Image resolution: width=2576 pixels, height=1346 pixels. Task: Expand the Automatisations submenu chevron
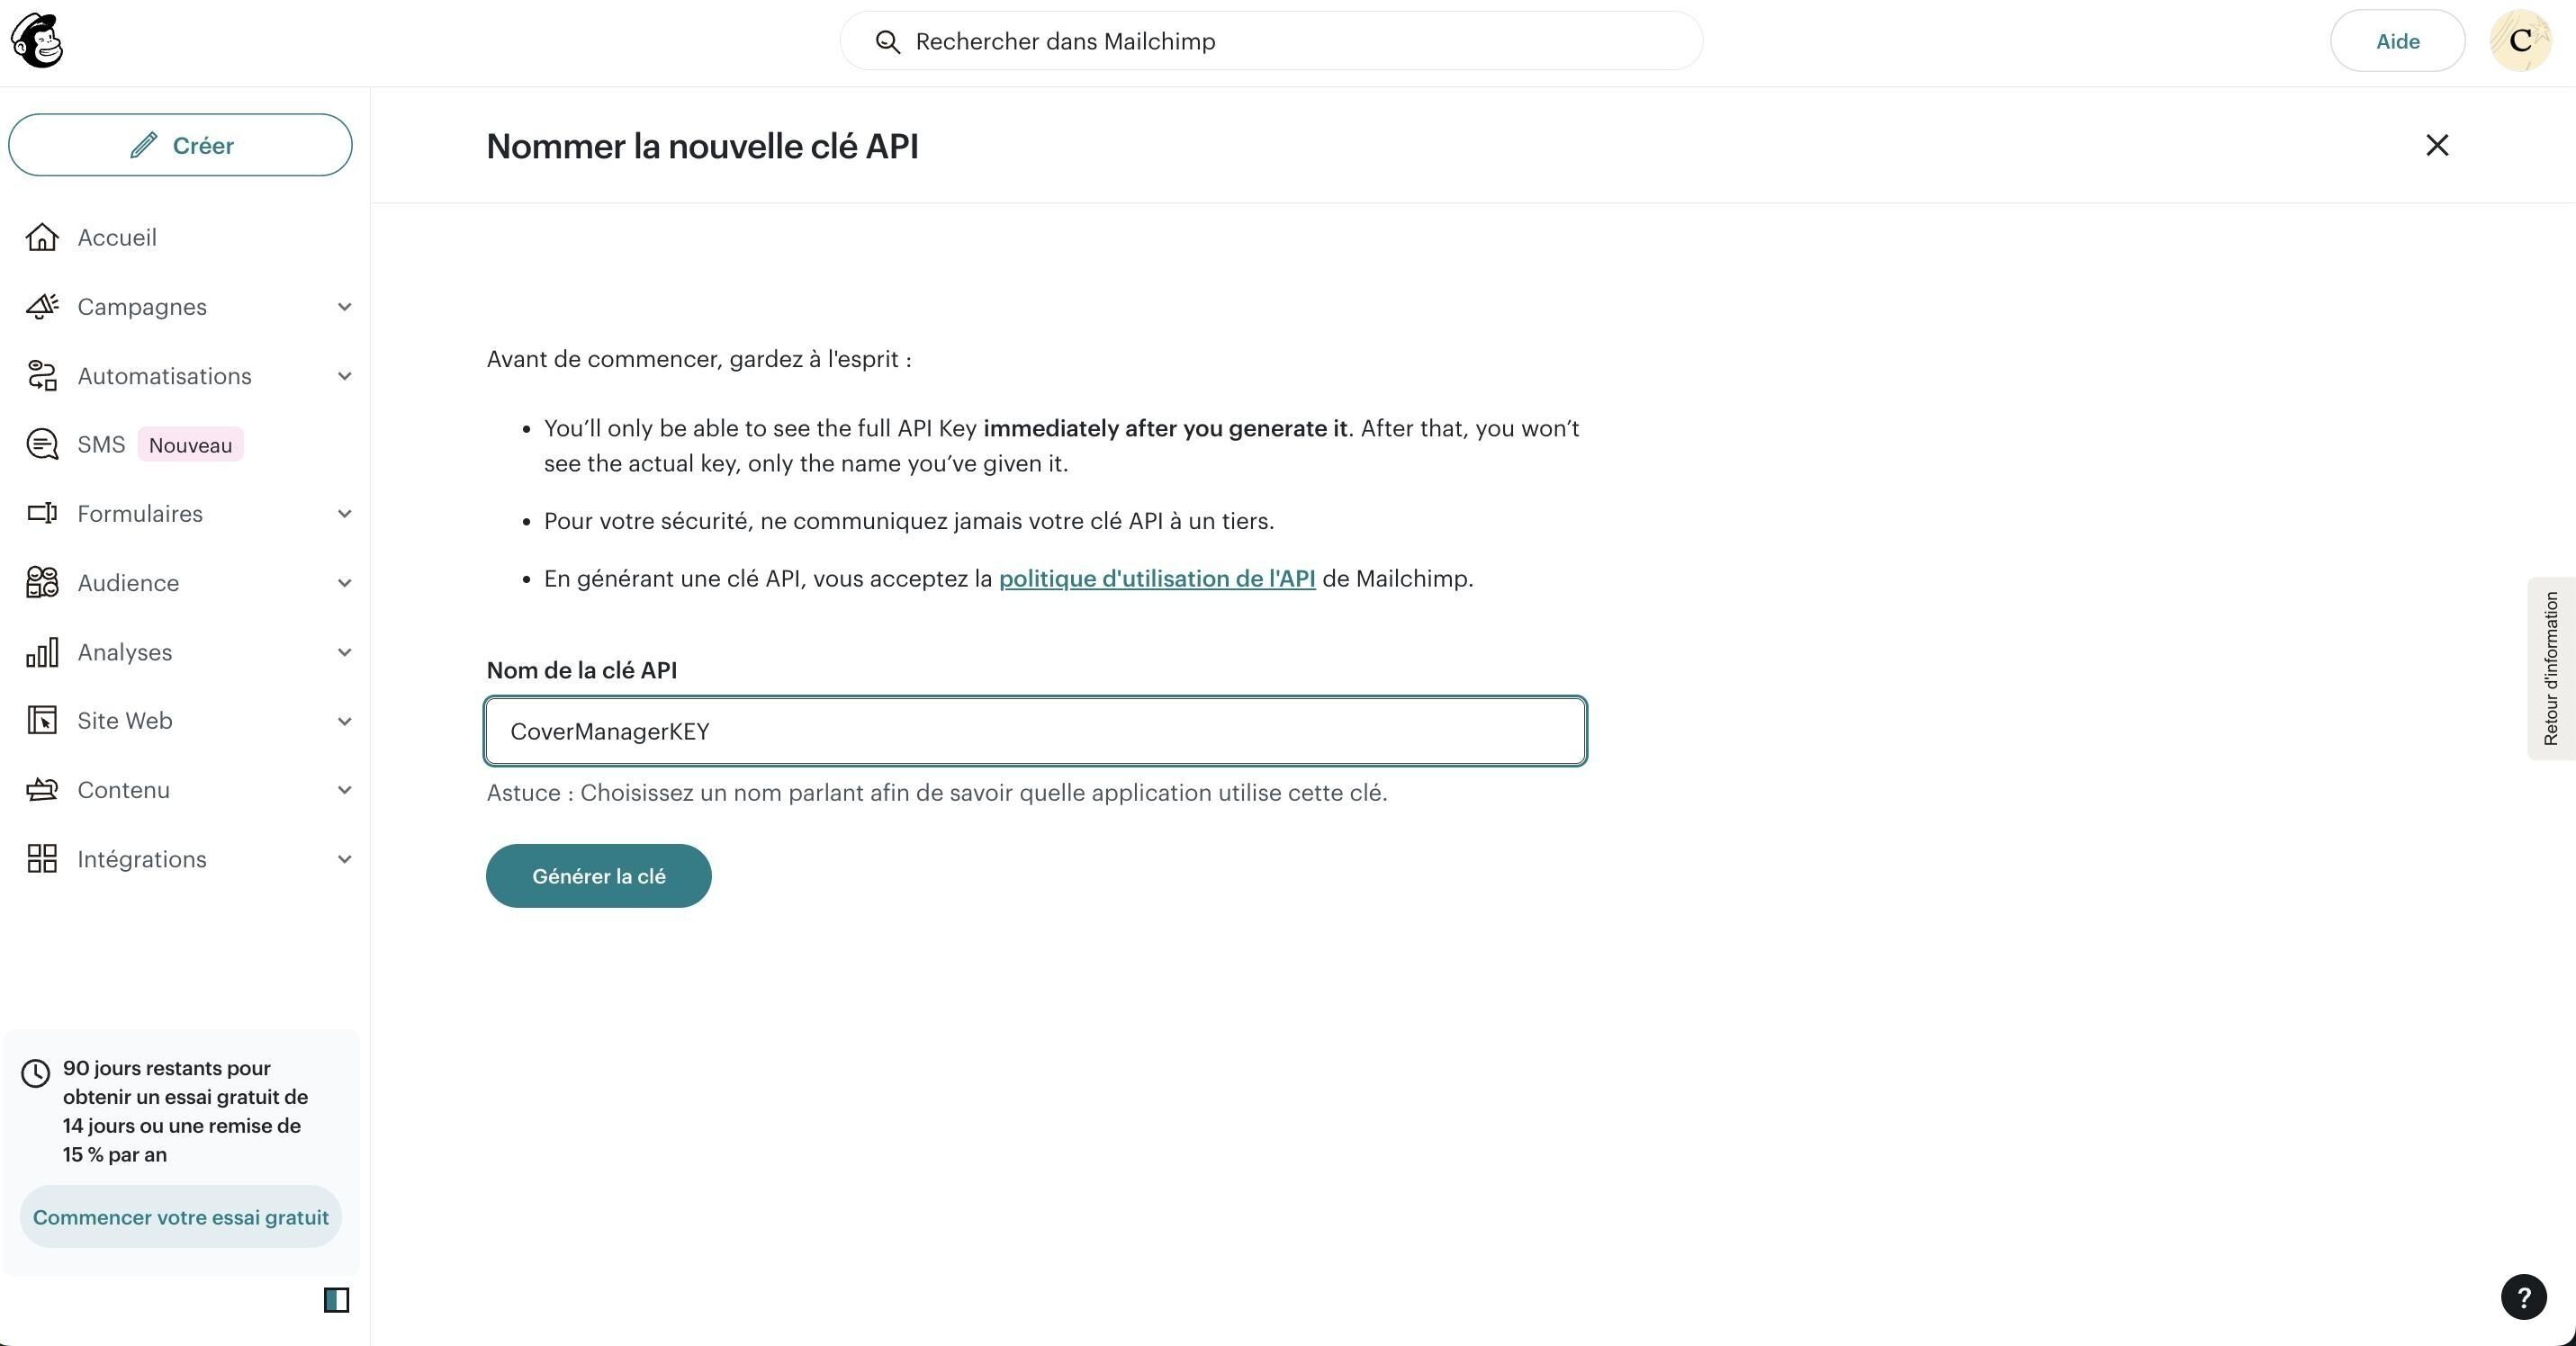tap(344, 377)
